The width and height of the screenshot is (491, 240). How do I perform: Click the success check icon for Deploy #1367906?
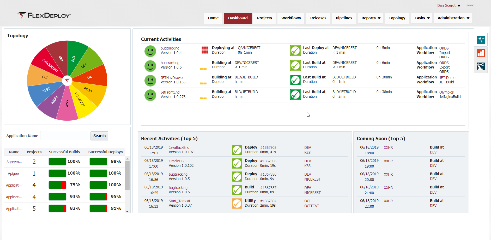tap(237, 163)
